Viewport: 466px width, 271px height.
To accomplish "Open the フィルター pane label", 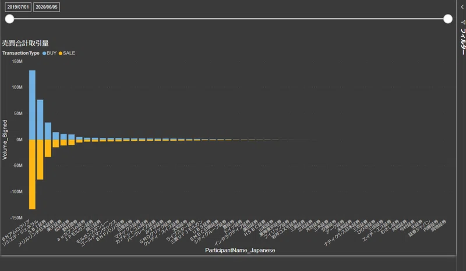I will coord(463,41).
